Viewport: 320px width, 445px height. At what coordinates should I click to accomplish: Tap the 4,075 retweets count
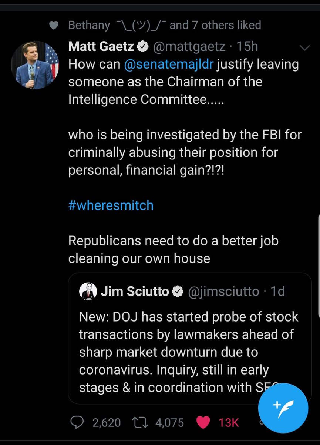(169, 422)
